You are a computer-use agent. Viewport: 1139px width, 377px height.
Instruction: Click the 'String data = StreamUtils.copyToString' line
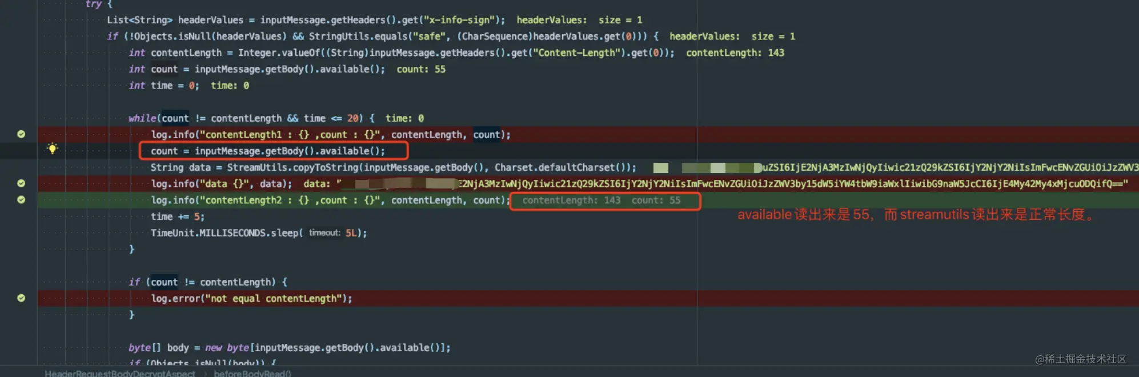coord(393,167)
